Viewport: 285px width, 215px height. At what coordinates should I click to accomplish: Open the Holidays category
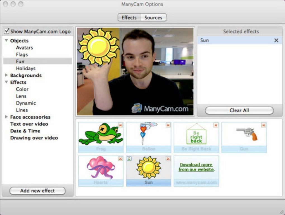(26, 68)
